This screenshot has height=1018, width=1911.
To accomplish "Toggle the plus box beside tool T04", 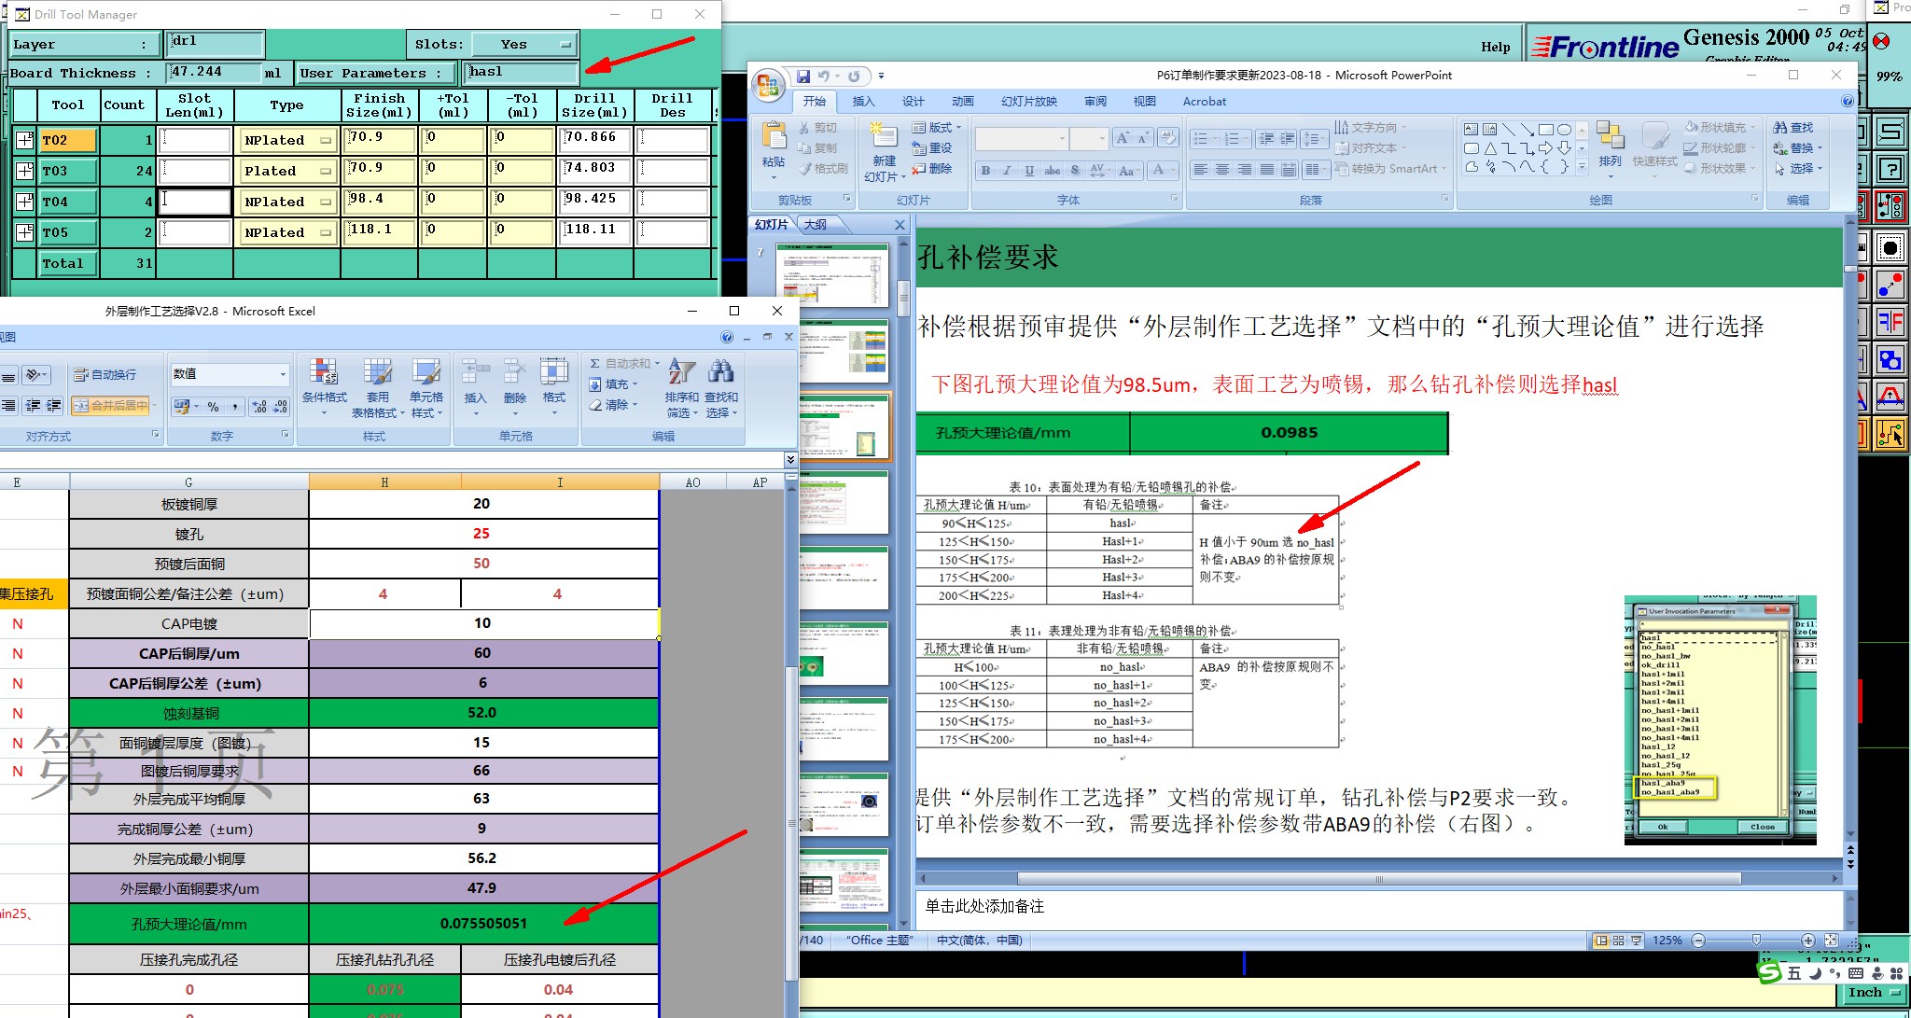I will (x=25, y=202).
